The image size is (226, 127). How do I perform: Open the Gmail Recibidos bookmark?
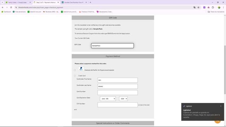(x=51, y=12)
